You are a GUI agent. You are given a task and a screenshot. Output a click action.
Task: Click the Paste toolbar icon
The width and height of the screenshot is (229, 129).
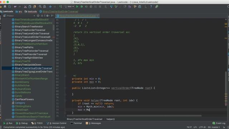point(34,7)
